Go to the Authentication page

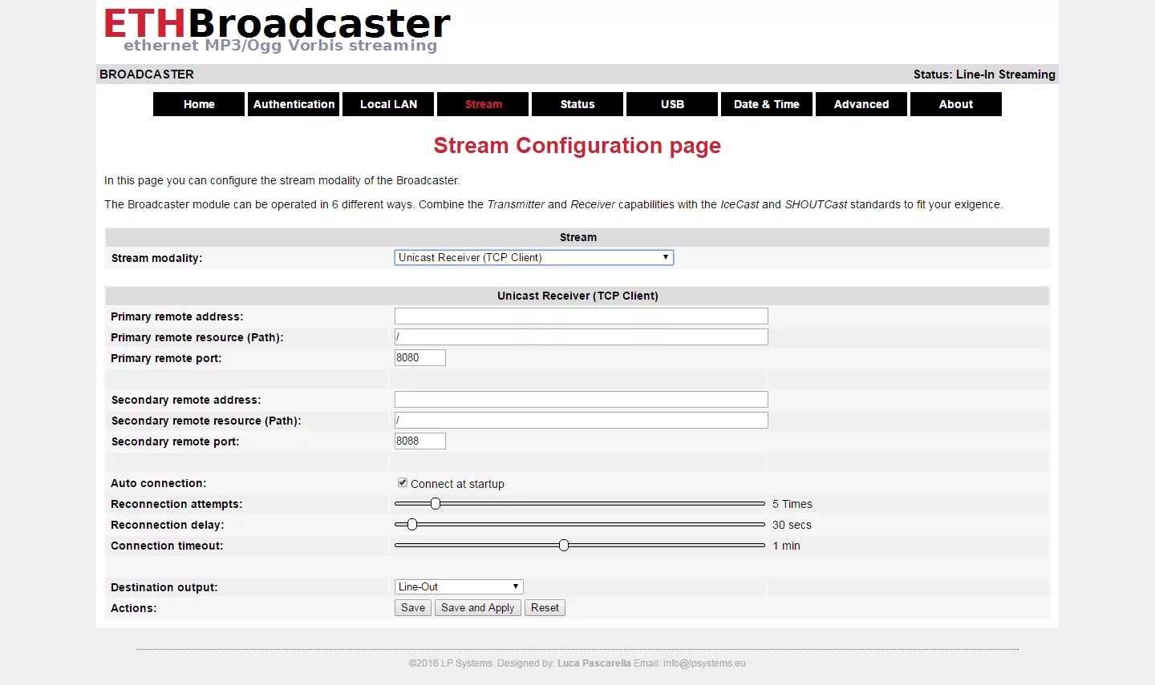click(x=294, y=104)
